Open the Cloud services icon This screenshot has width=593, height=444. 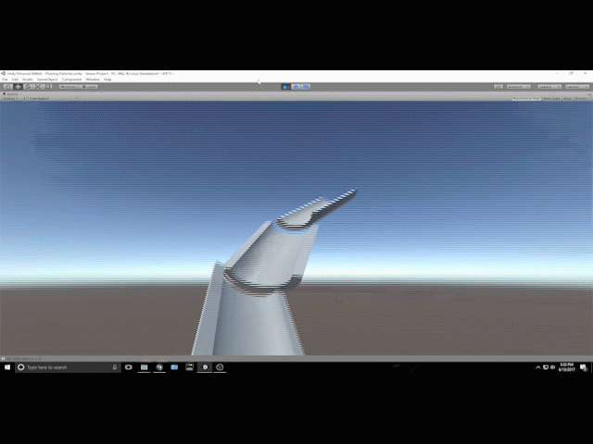(x=498, y=87)
